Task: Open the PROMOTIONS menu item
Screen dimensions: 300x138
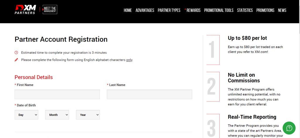Action: point(265,10)
